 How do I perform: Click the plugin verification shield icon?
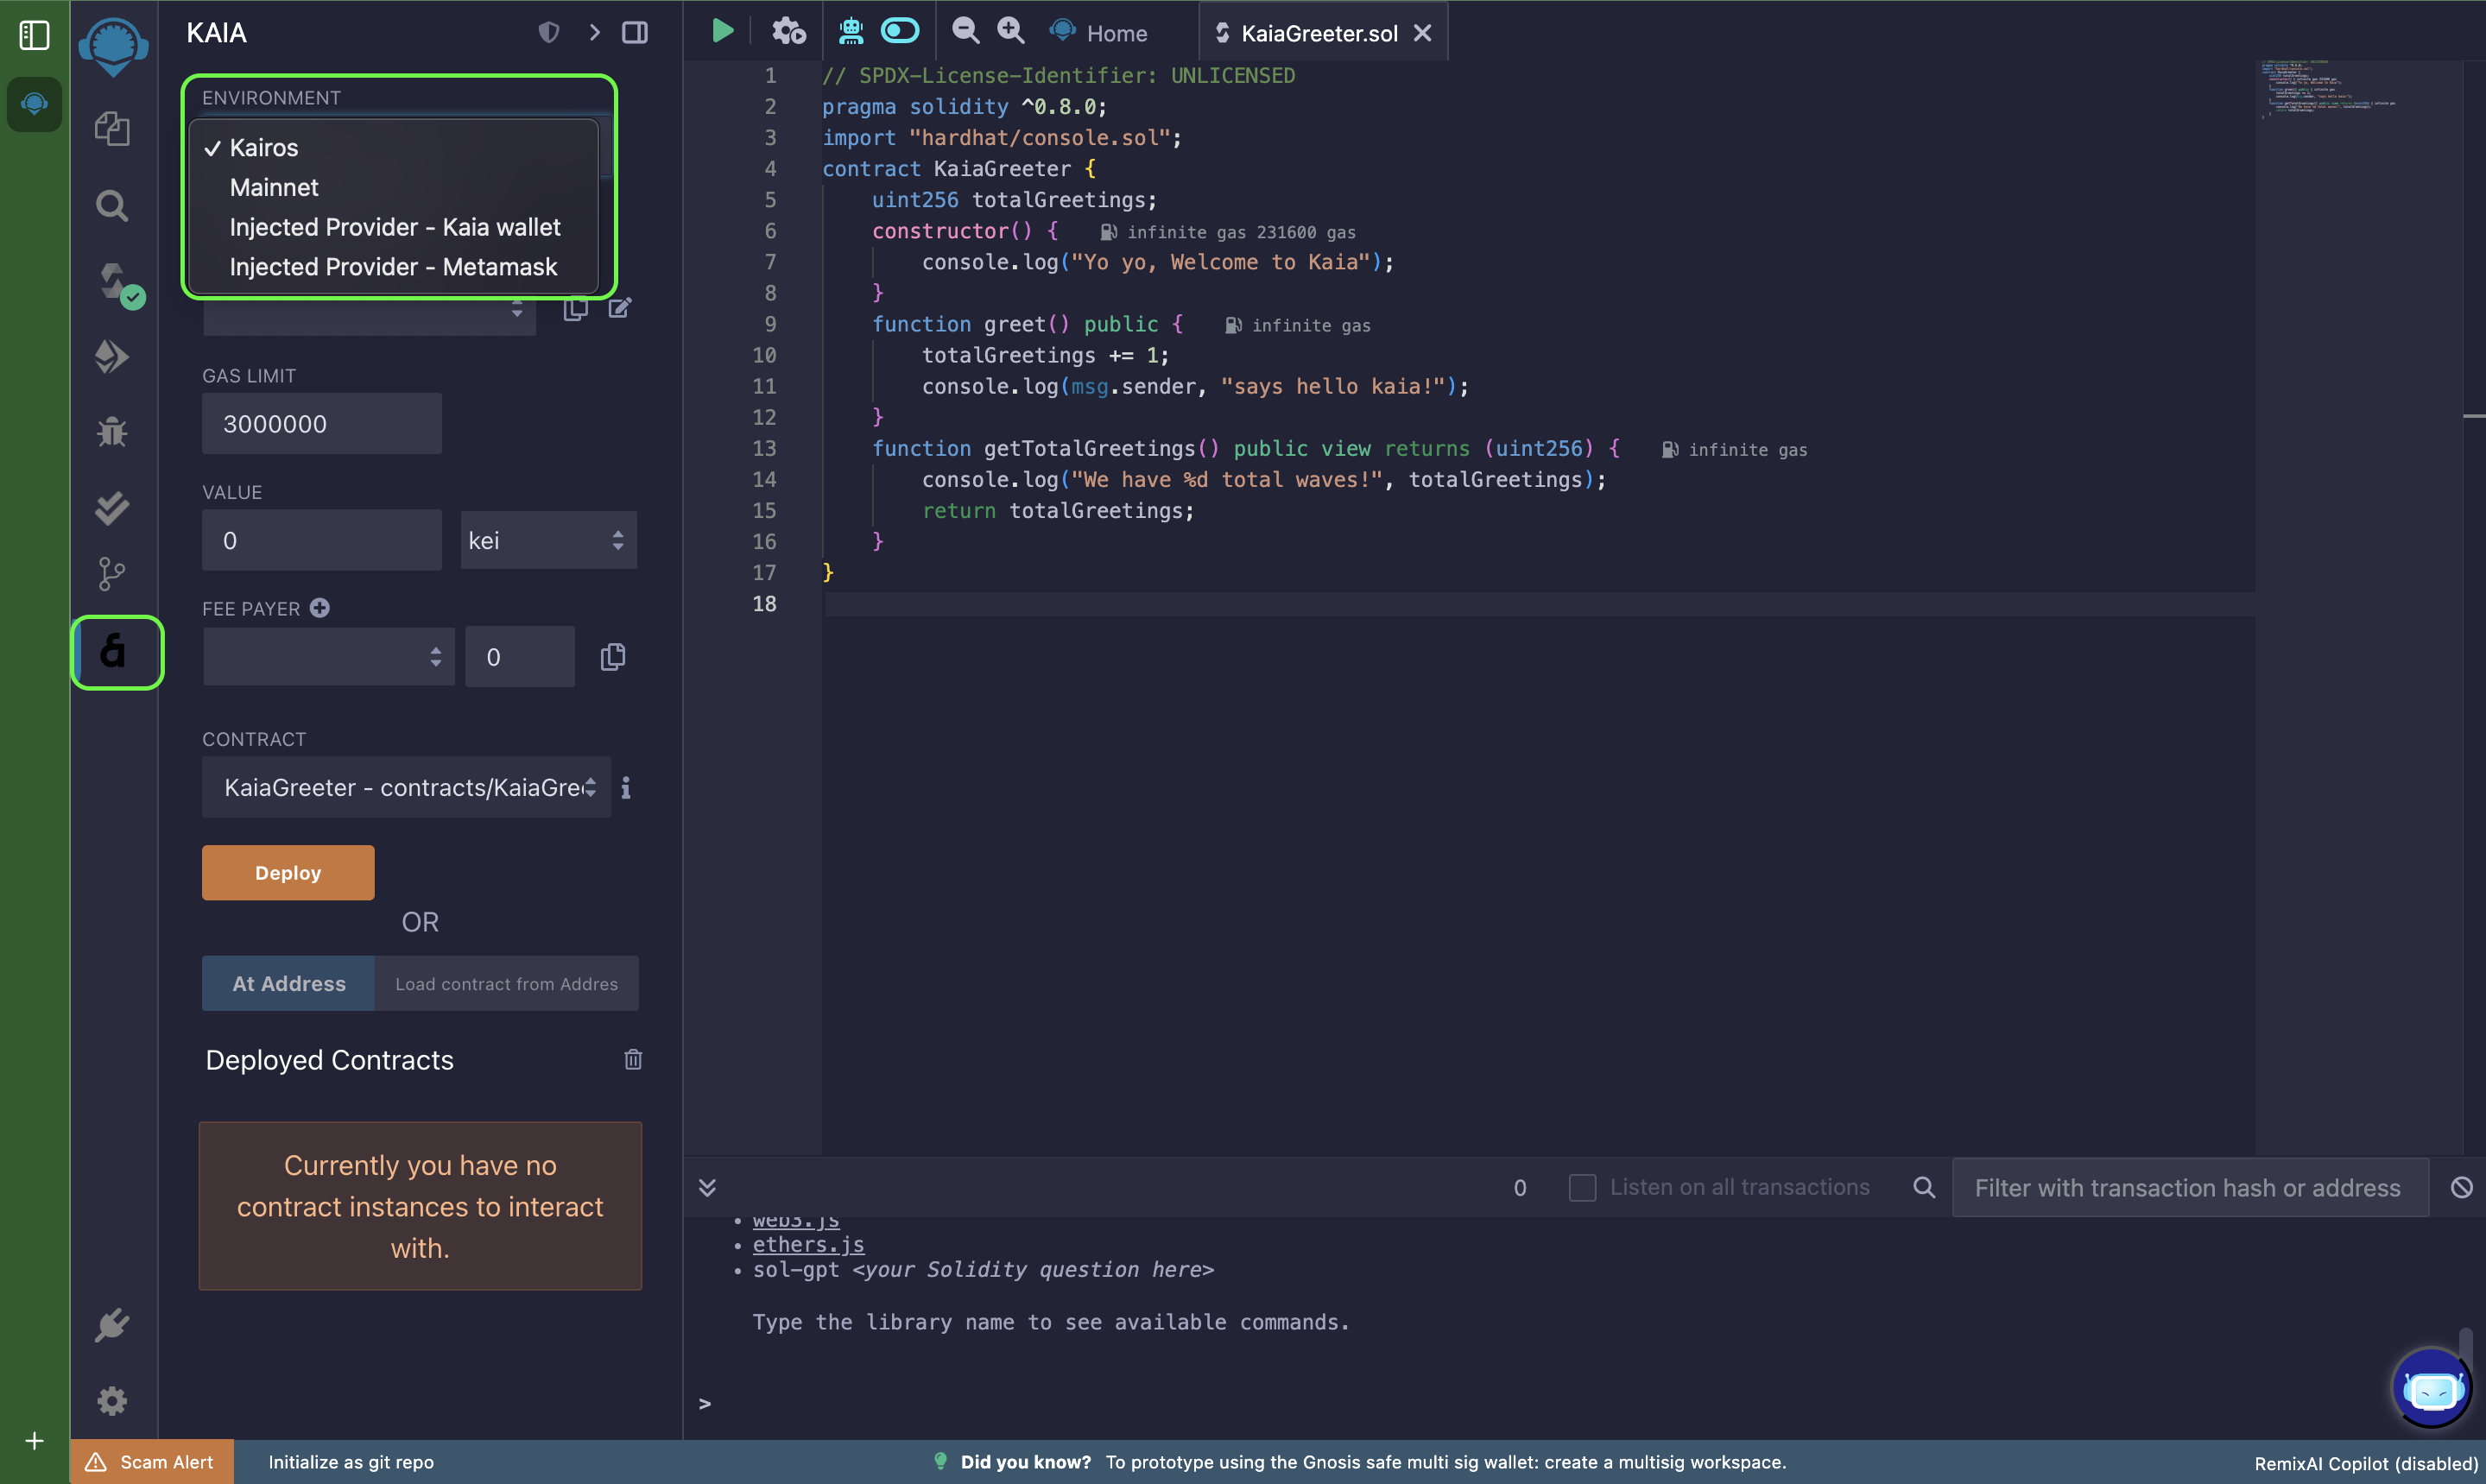pos(548,33)
